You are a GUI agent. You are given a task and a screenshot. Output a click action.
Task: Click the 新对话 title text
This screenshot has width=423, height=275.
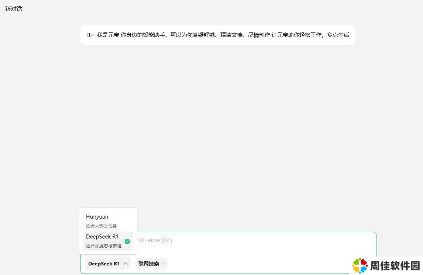pos(14,8)
